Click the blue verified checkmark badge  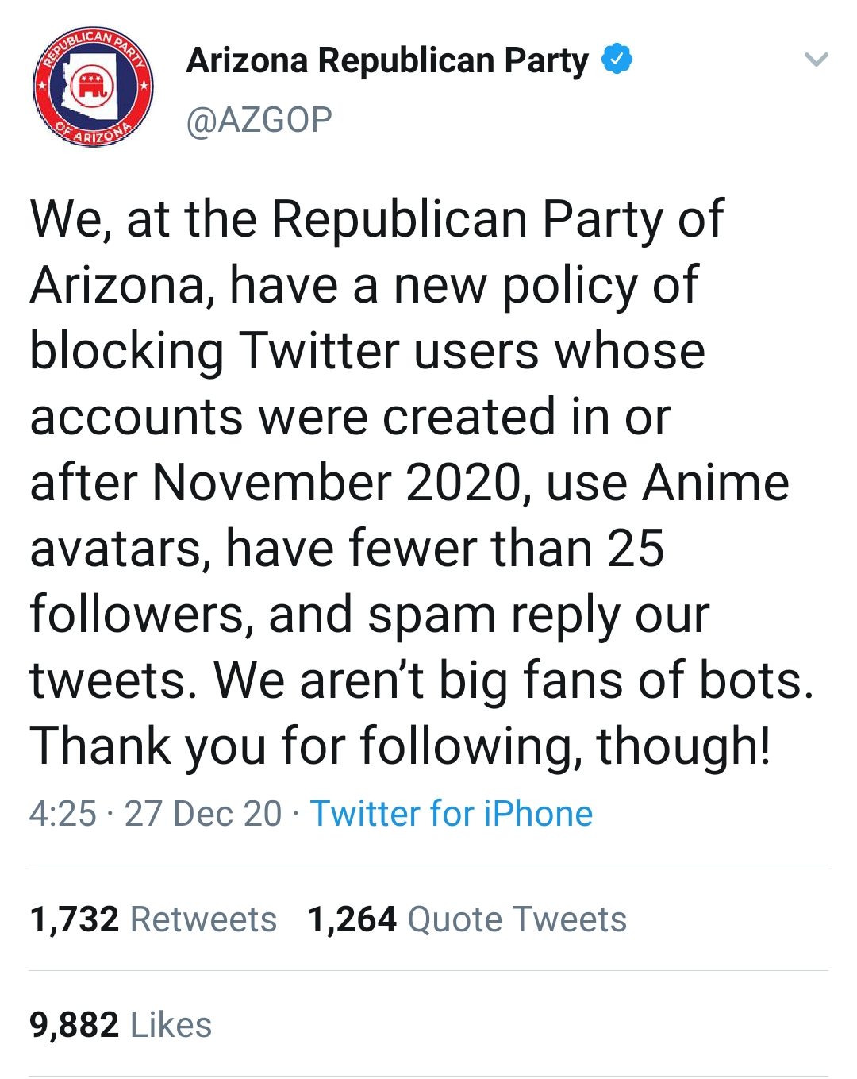point(617,60)
